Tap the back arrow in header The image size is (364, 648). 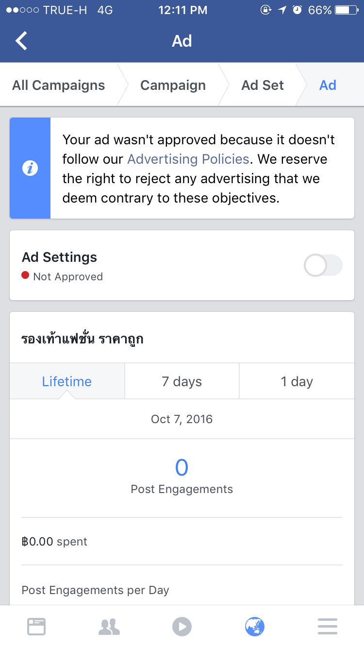[21, 41]
